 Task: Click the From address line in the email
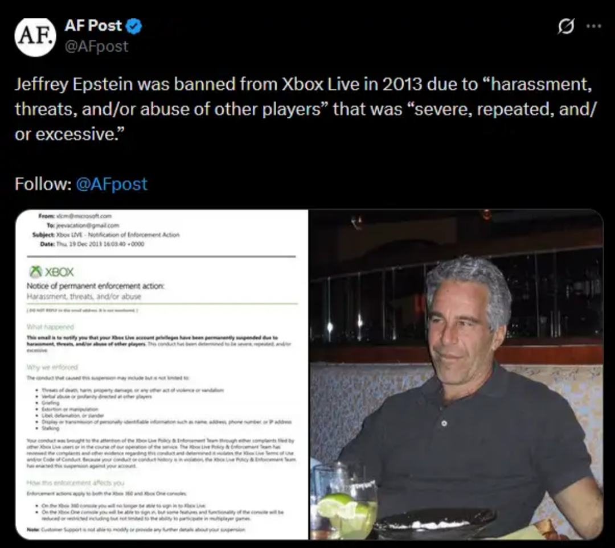[x=75, y=216]
